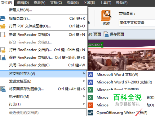Click the Excel icon in the (K) row
155x116 pixels.
click(x=90, y=97)
